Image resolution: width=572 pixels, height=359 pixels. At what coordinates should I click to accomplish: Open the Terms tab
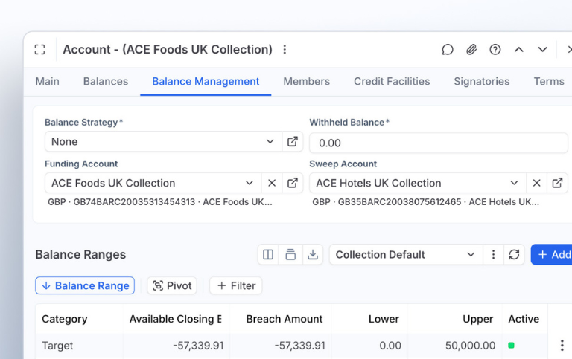click(x=549, y=81)
